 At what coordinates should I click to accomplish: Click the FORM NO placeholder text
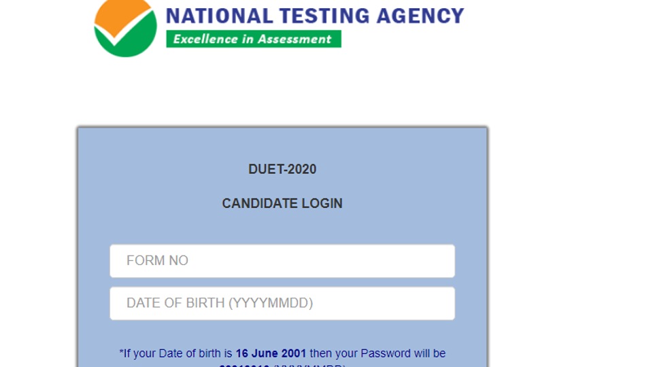157,260
